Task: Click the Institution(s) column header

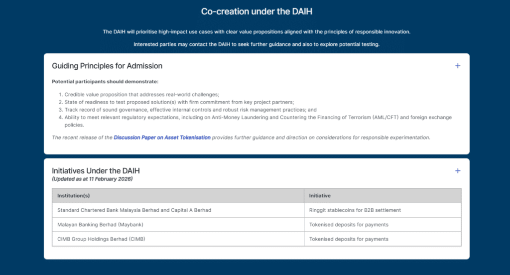Action: pyautogui.click(x=74, y=196)
